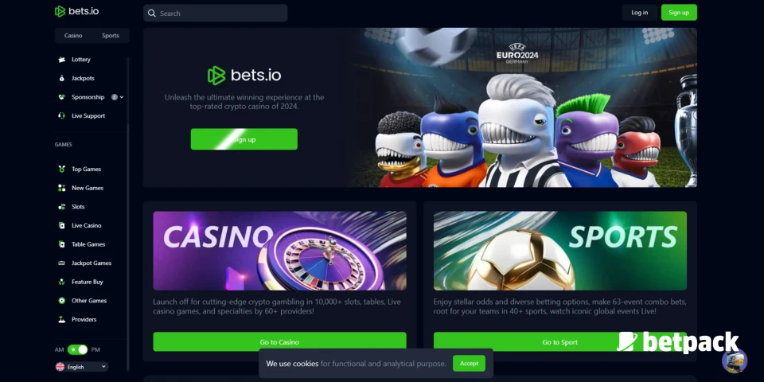Click the SPORTS banner thumbnail

pos(559,251)
